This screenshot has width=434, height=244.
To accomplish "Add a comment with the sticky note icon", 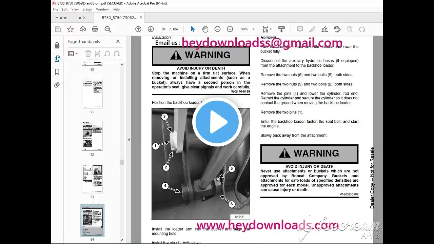I will click(300, 29).
